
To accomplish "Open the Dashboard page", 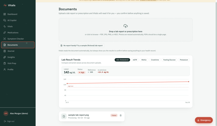I will tap(18, 14).
